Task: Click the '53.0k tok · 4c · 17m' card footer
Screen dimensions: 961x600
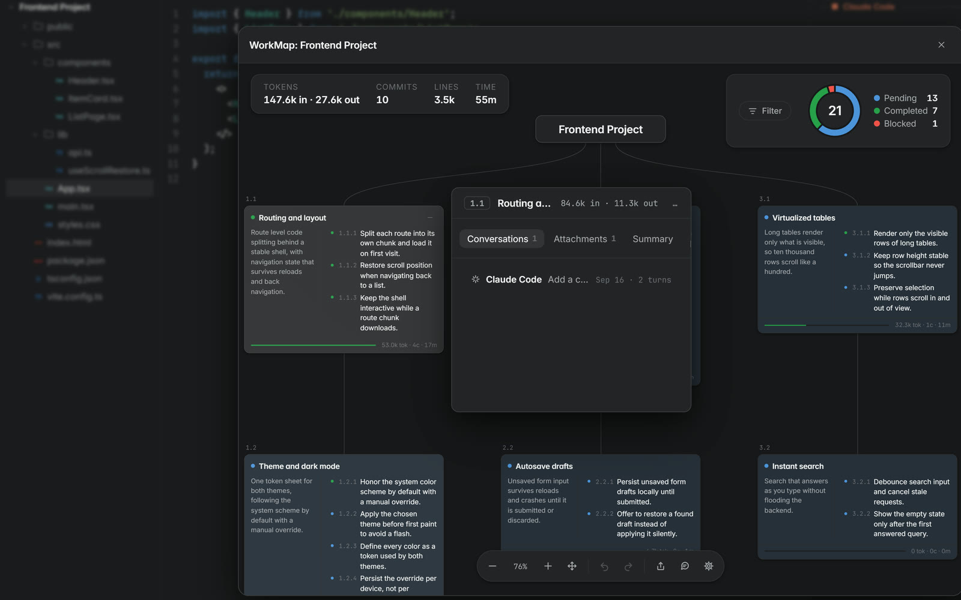Action: [x=409, y=345]
